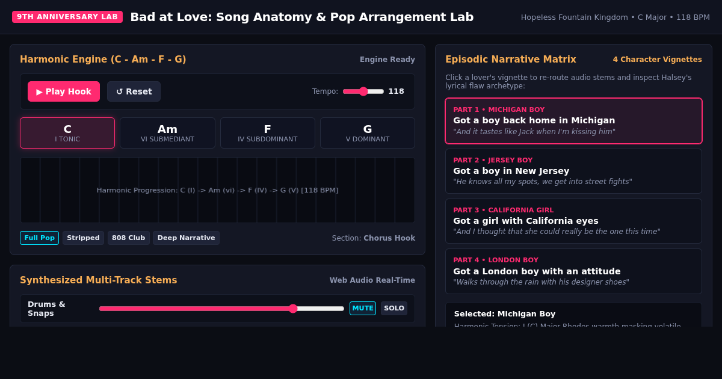The image size is (722, 379).
Task: Solo the Drums & Snaps stem
Action: (x=394, y=308)
